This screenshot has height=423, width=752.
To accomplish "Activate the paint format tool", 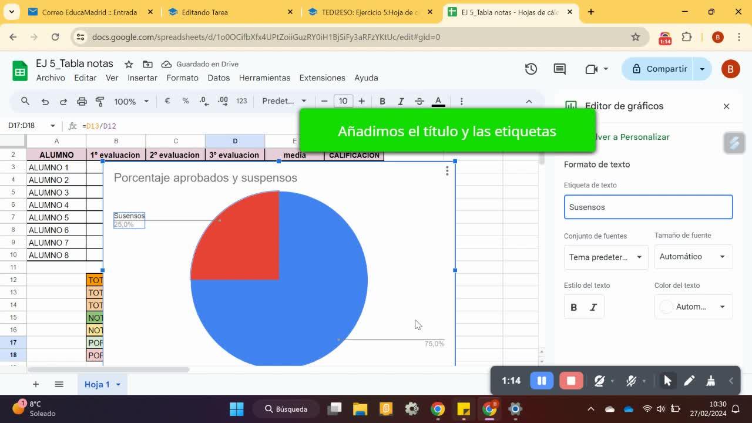I will 100,101.
